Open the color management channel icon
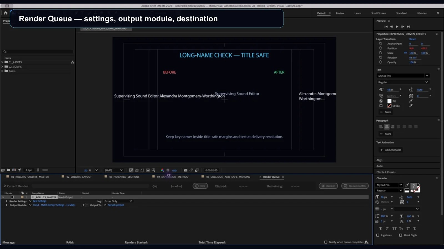The image size is (444, 249). (x=162, y=170)
